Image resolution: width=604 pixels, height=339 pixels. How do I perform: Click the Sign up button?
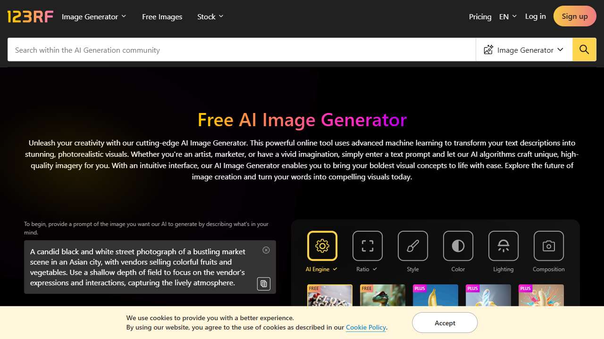point(574,16)
